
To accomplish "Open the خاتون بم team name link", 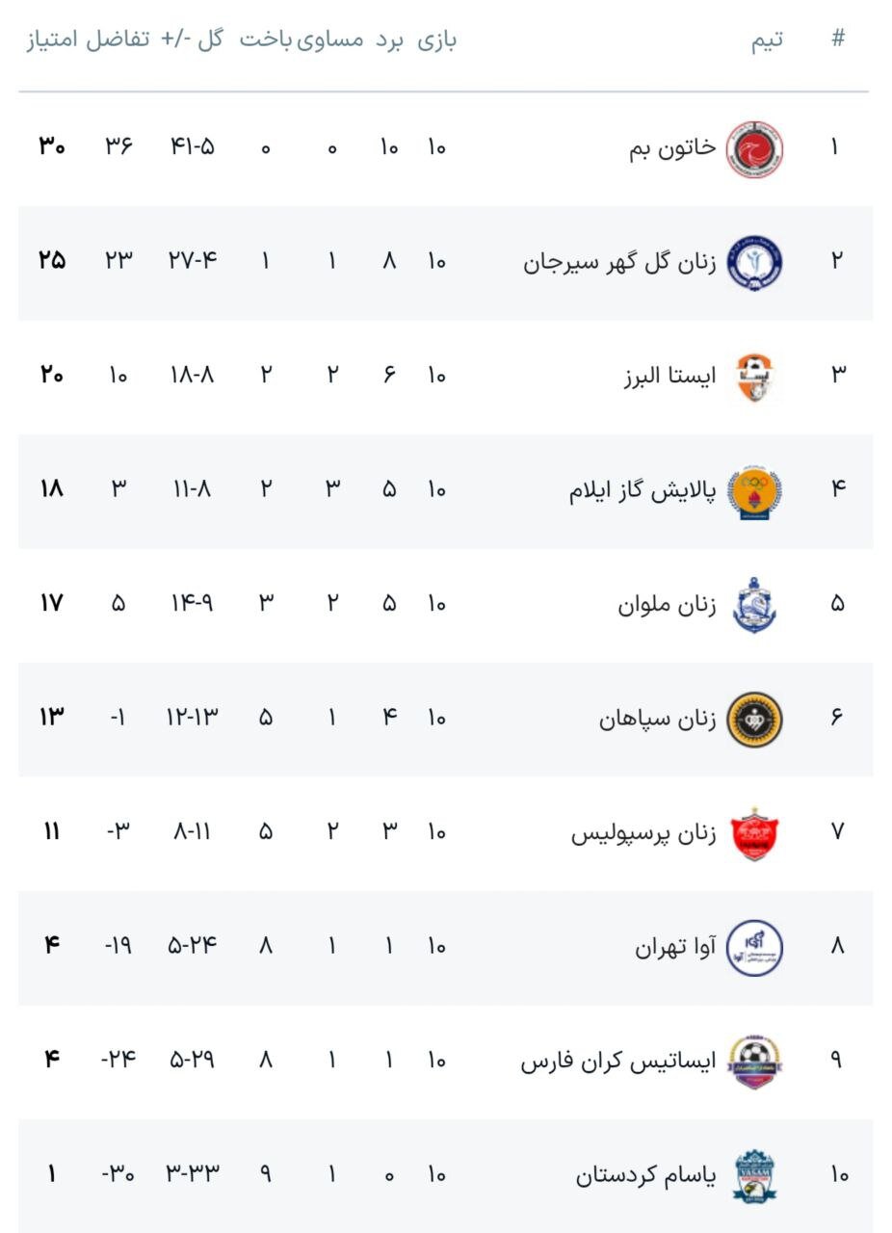I will [x=672, y=147].
